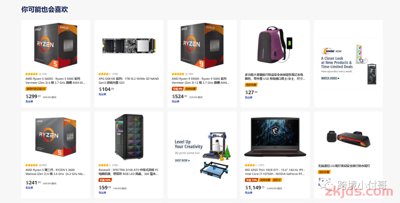The width and height of the screenshot is (400, 203).
Task: Click the XPG SX8100 SSD product image
Action: tap(129, 46)
